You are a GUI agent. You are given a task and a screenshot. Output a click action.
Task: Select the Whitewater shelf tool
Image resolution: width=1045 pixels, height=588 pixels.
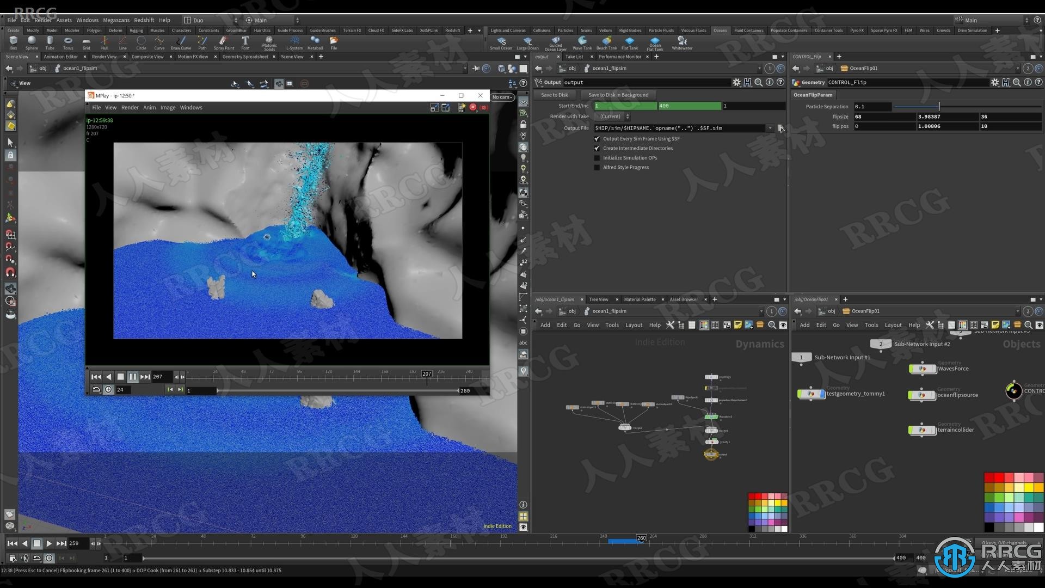682,42
